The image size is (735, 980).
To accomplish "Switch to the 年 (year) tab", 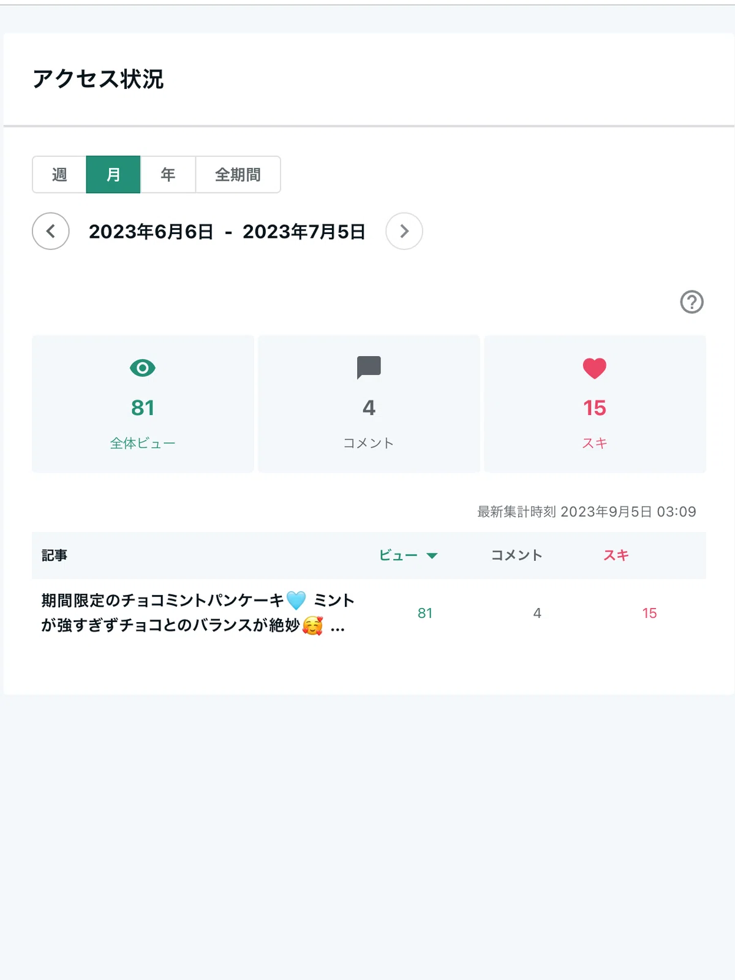I will 168,175.
